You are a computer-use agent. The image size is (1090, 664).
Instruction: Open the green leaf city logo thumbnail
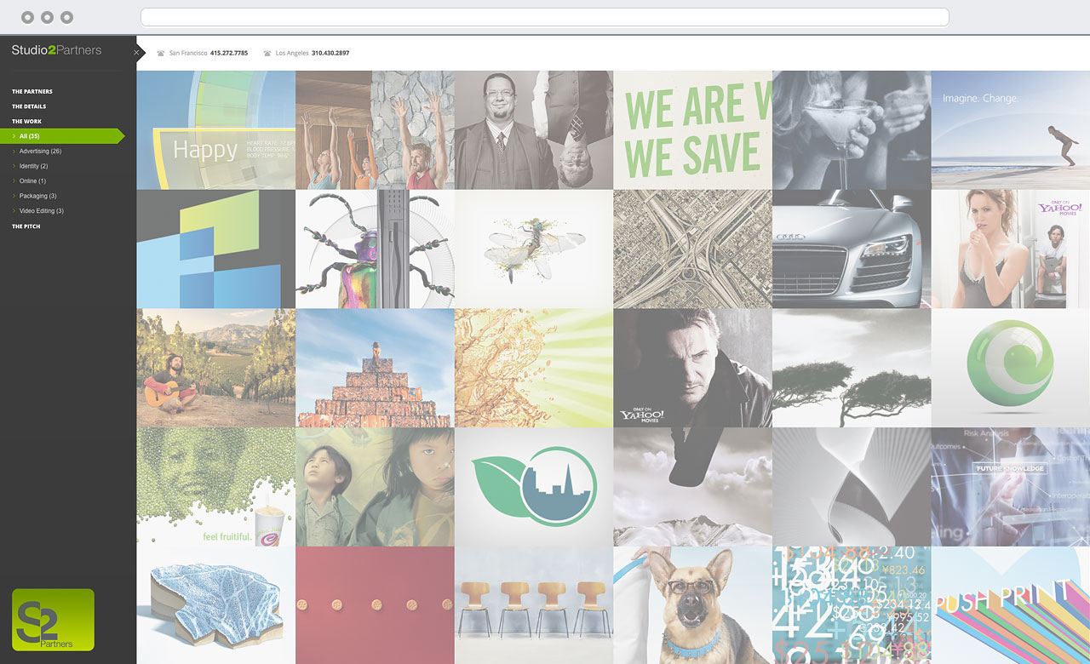pyautogui.click(x=534, y=487)
